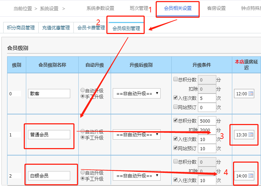Edit 扣除 value 2000 field
Viewport: 261px width, 186px height.
[207, 130]
